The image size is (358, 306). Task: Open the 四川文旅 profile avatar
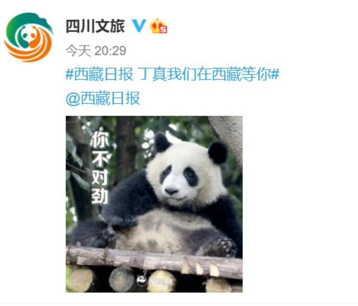[29, 37]
